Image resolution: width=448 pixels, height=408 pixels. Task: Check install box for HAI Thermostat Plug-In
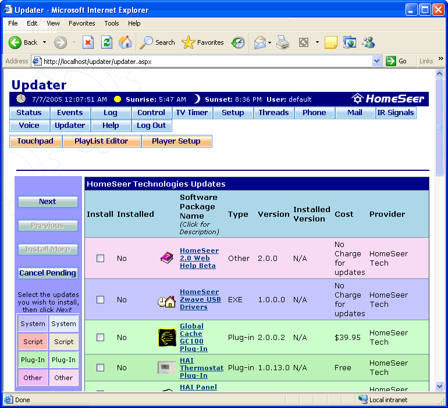point(100,367)
